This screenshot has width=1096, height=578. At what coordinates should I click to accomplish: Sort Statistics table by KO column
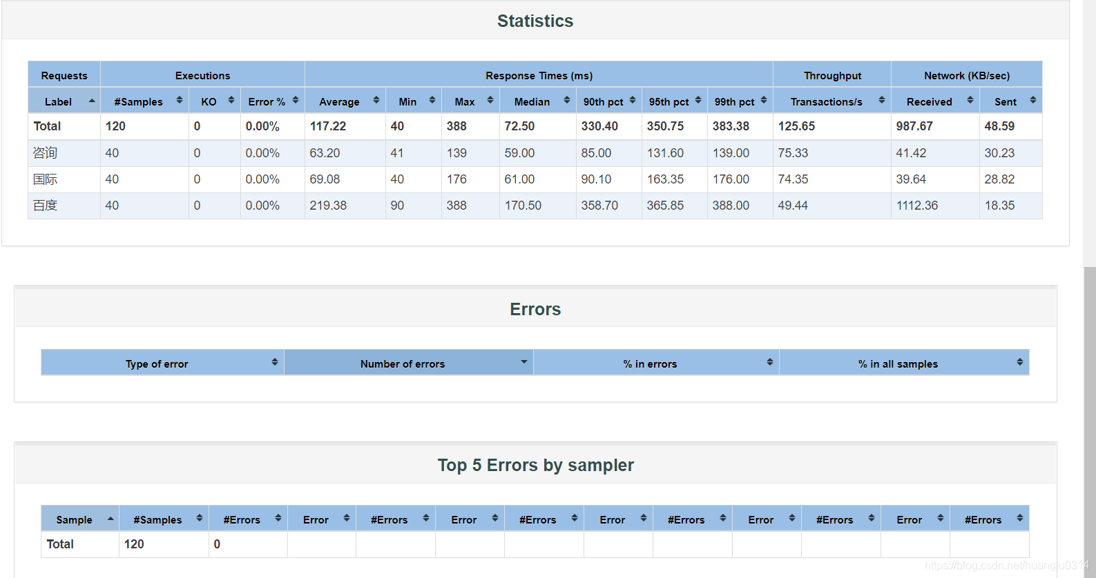pos(231,101)
